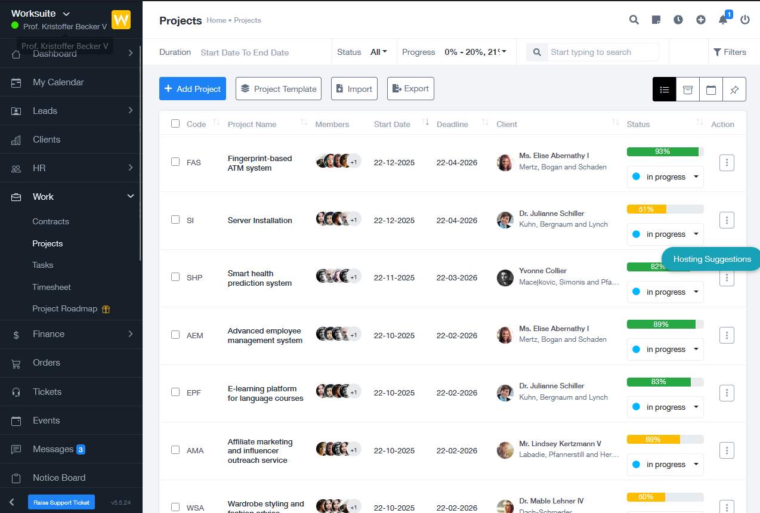760x513 pixels.
Task: Check the FAS project row checkbox
Action: click(x=175, y=162)
